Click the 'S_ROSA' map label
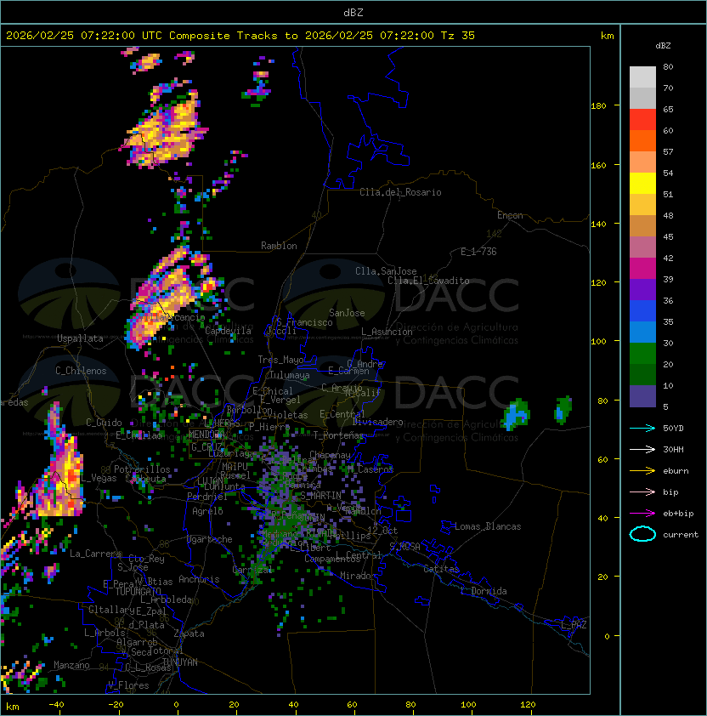Screen dimensions: 707x716 [x=404, y=547]
